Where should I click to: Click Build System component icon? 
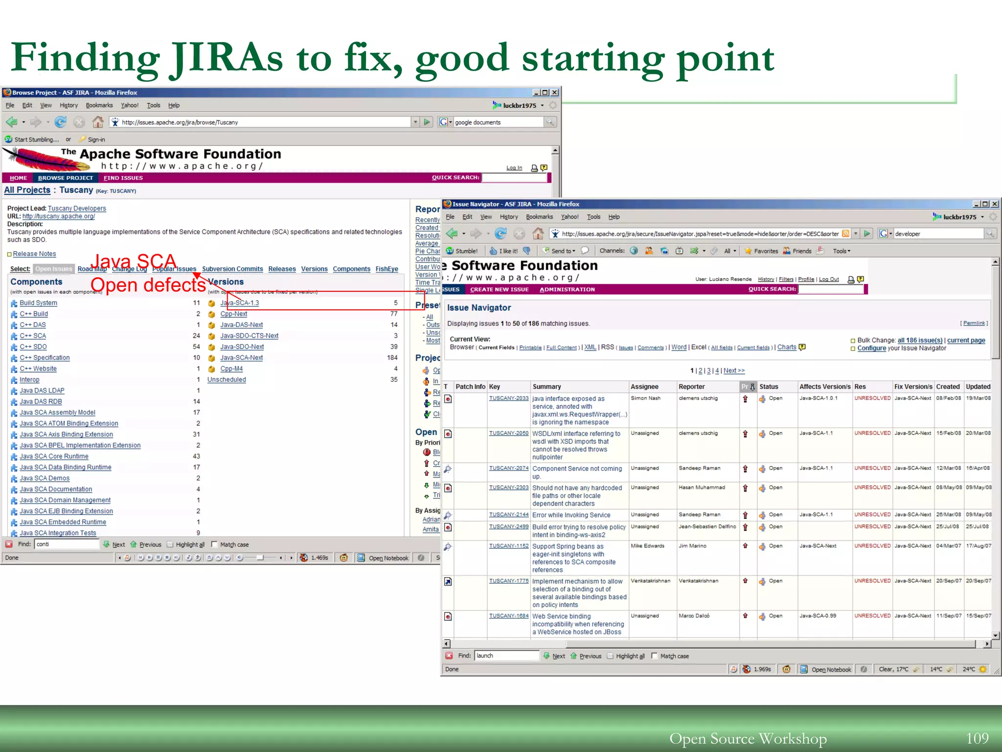coord(14,303)
